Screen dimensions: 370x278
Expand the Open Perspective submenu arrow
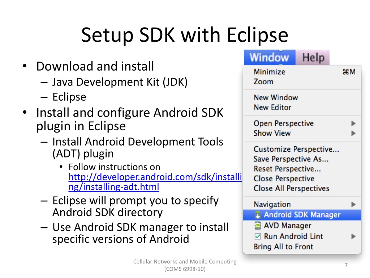tap(353, 123)
